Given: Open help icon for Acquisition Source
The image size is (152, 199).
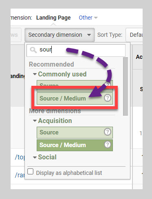Looking at the screenshot, I should pyautogui.click(x=108, y=132).
